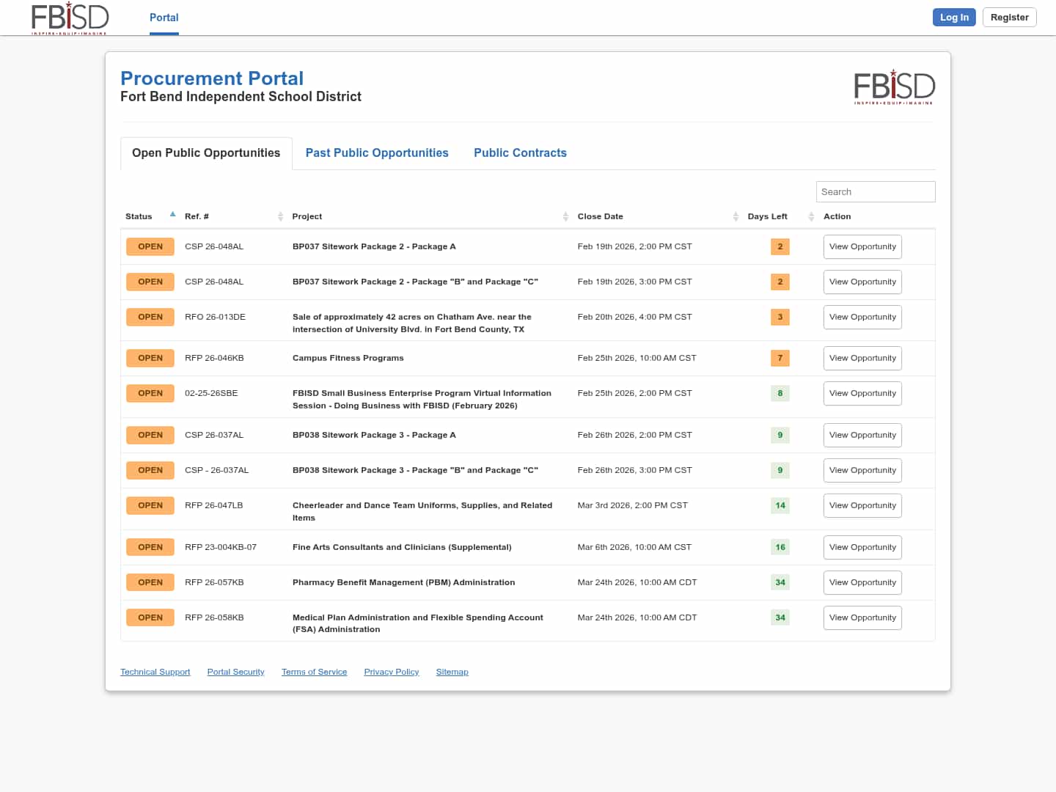Open the Privacy Policy footer link
The width and height of the screenshot is (1056, 792).
click(x=391, y=672)
